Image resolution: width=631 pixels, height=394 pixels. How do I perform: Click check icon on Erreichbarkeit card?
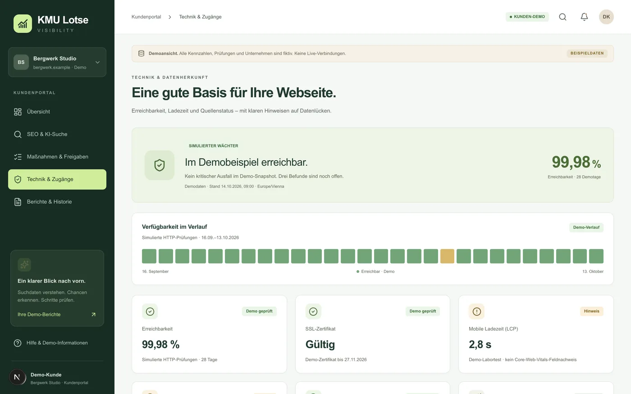150,311
